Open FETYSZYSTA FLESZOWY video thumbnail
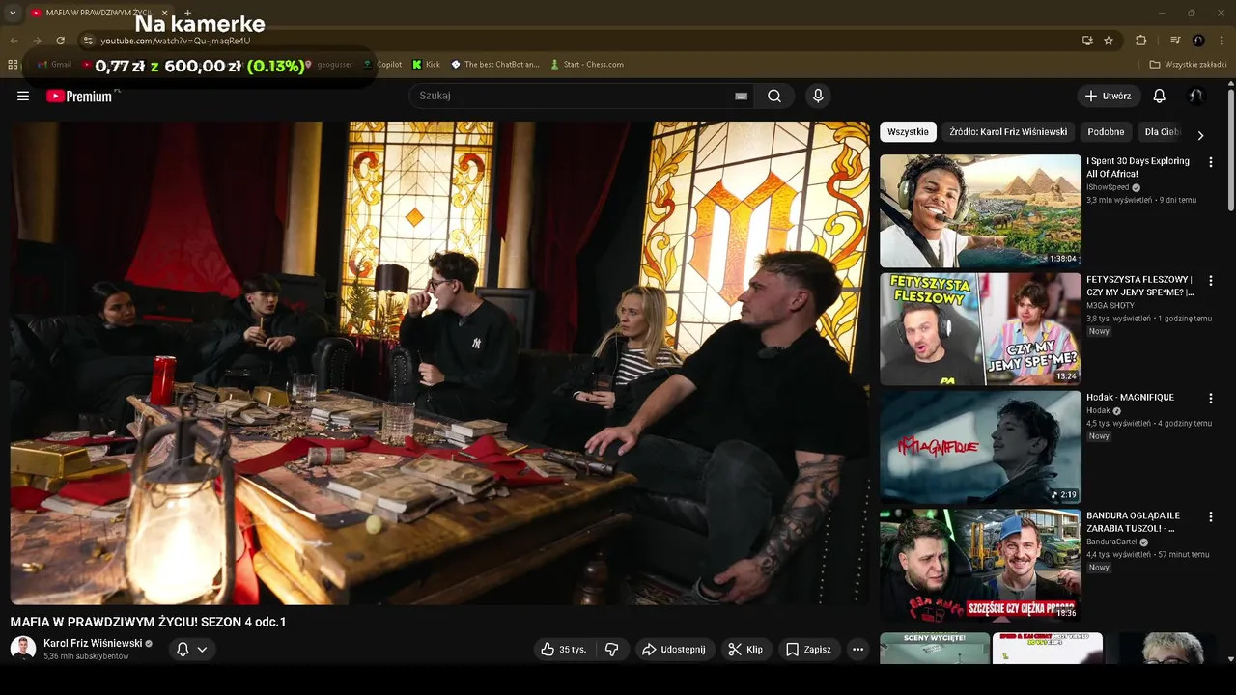 pyautogui.click(x=980, y=329)
